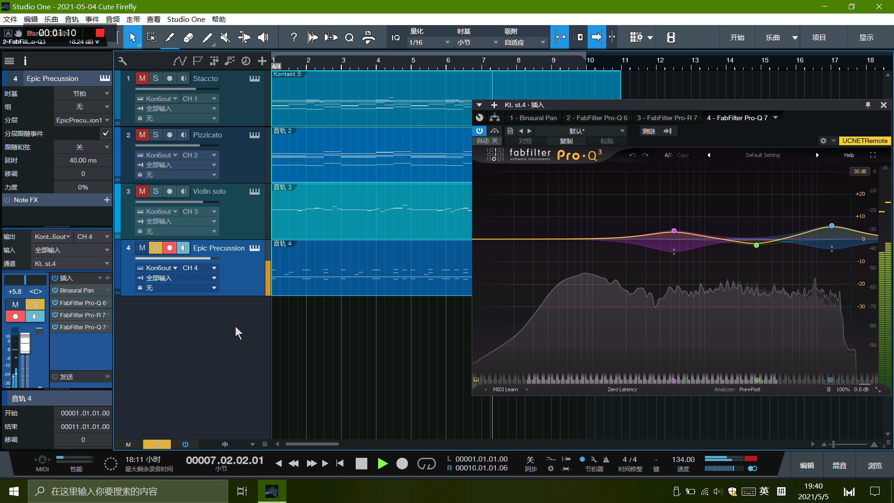Image resolution: width=894 pixels, height=503 pixels.
Task: Switch to 3 - FabFilter Pro-R 7 tab
Action: pyautogui.click(x=667, y=118)
